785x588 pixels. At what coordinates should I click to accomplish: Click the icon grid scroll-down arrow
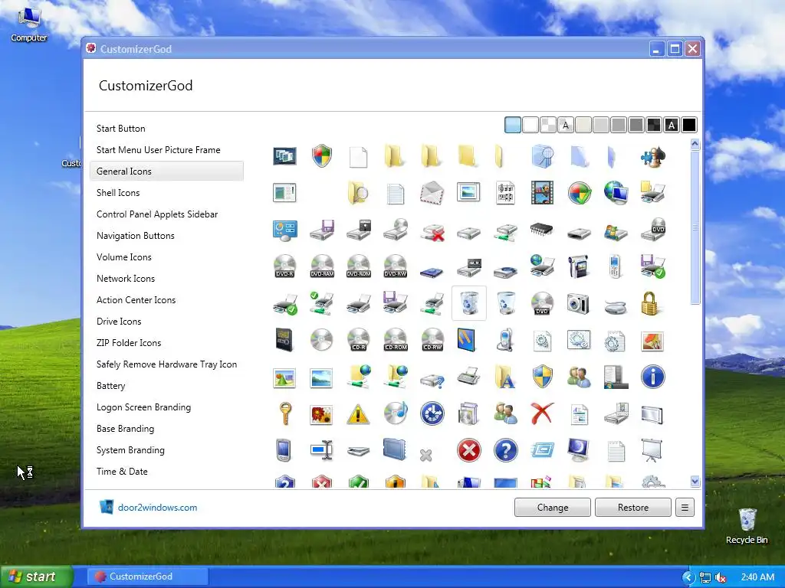695,481
